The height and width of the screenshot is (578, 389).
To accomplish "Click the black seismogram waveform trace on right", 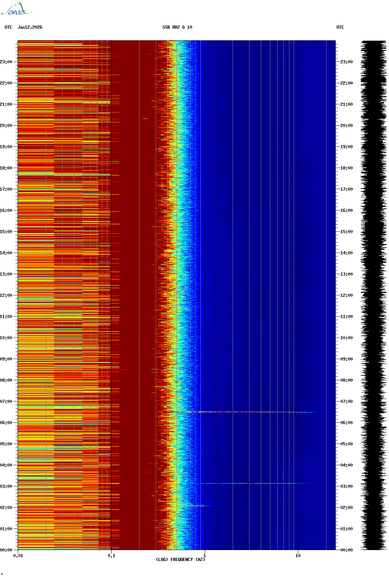I will (x=373, y=295).
